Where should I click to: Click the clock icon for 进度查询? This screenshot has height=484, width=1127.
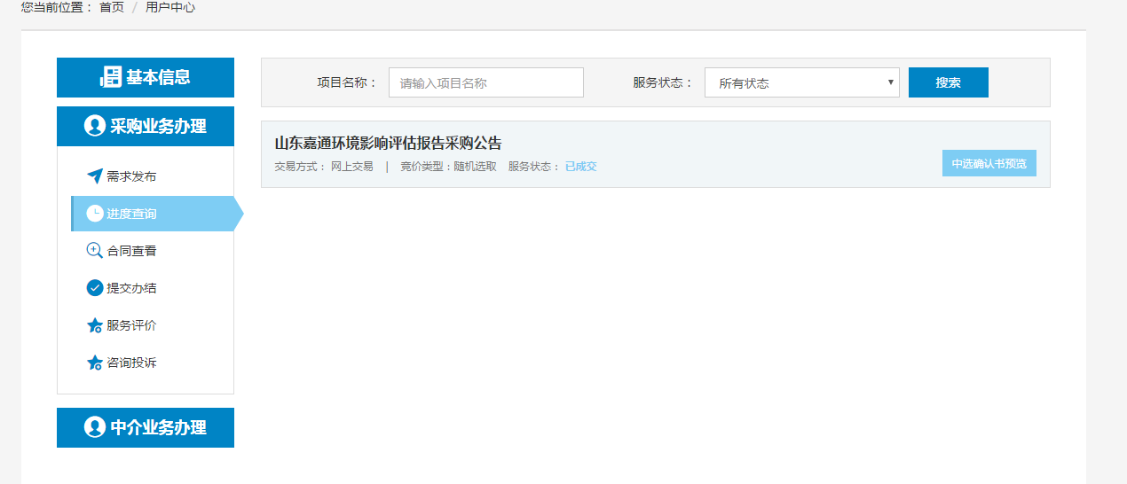click(94, 214)
